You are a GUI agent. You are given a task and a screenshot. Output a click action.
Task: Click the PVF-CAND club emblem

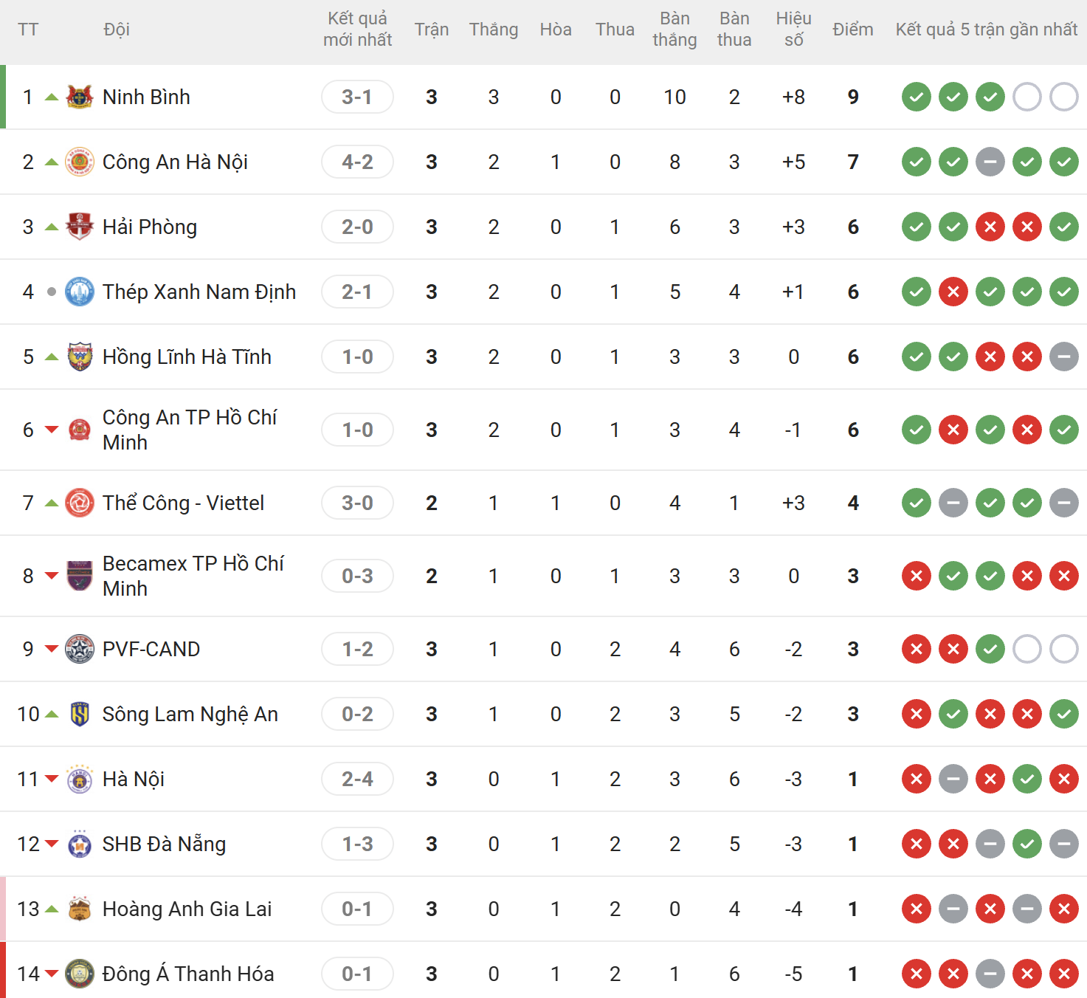[80, 649]
